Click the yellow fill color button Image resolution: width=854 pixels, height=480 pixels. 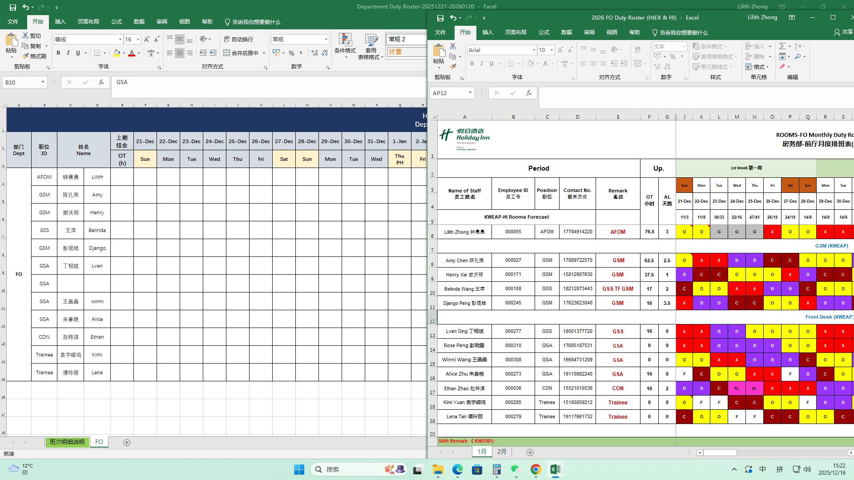[117, 53]
